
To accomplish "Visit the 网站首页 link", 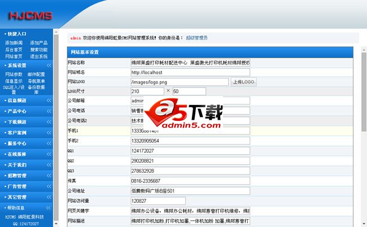I will coord(14,56).
